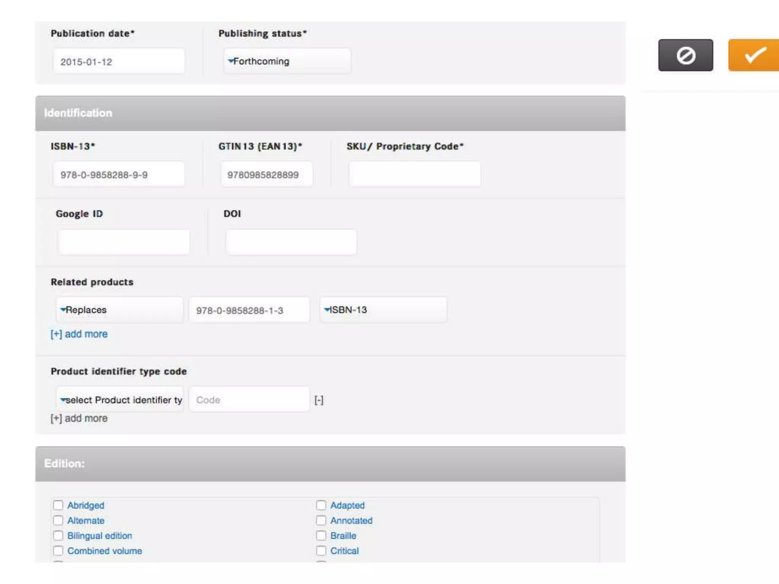The width and height of the screenshot is (779, 584).
Task: Remove product identifier row with [-]
Action: [319, 400]
